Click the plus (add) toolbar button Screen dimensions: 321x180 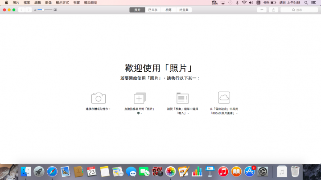(x=262, y=10)
